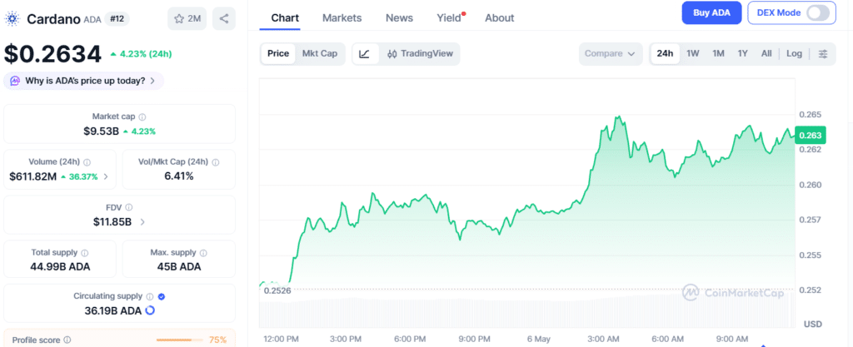Click the $11.85B FDV value
Viewport: 853px width, 347px height.
(x=112, y=221)
